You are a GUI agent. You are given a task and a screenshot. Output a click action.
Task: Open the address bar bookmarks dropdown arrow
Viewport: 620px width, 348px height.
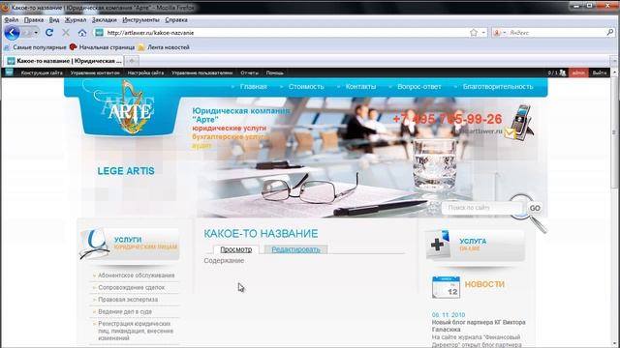[483, 33]
